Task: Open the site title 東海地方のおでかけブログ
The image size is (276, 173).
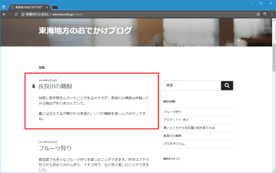Action: point(85,30)
